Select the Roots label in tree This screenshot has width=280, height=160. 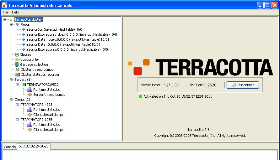point(25,25)
